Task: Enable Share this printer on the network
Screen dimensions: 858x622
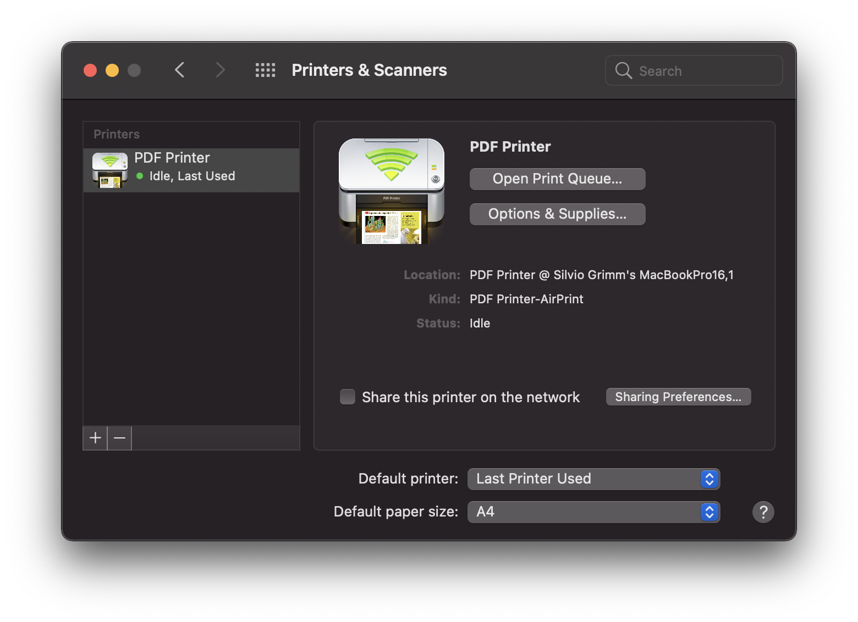Action: [348, 397]
